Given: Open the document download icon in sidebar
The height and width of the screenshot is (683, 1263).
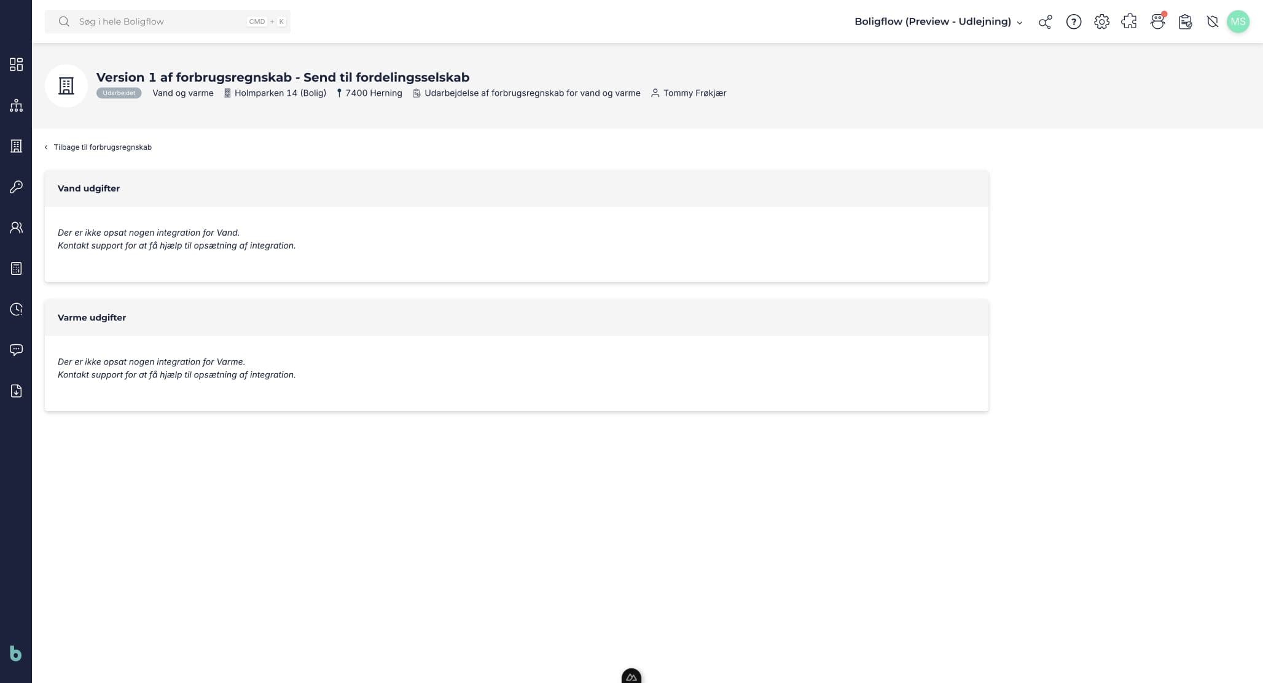Looking at the screenshot, I should coord(16,391).
